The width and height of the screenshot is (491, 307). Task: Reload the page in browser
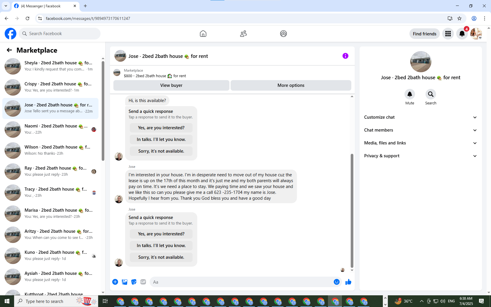[27, 18]
